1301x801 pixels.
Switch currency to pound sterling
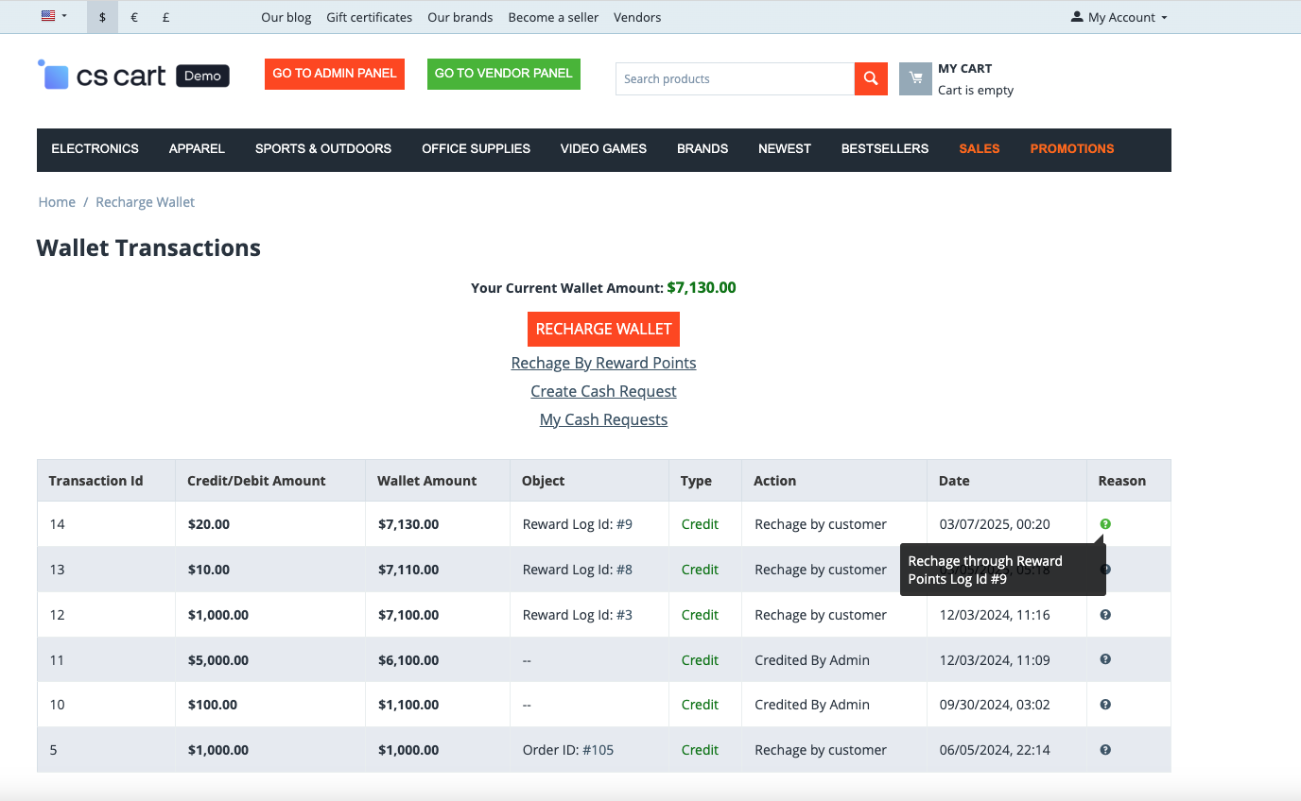165,17
